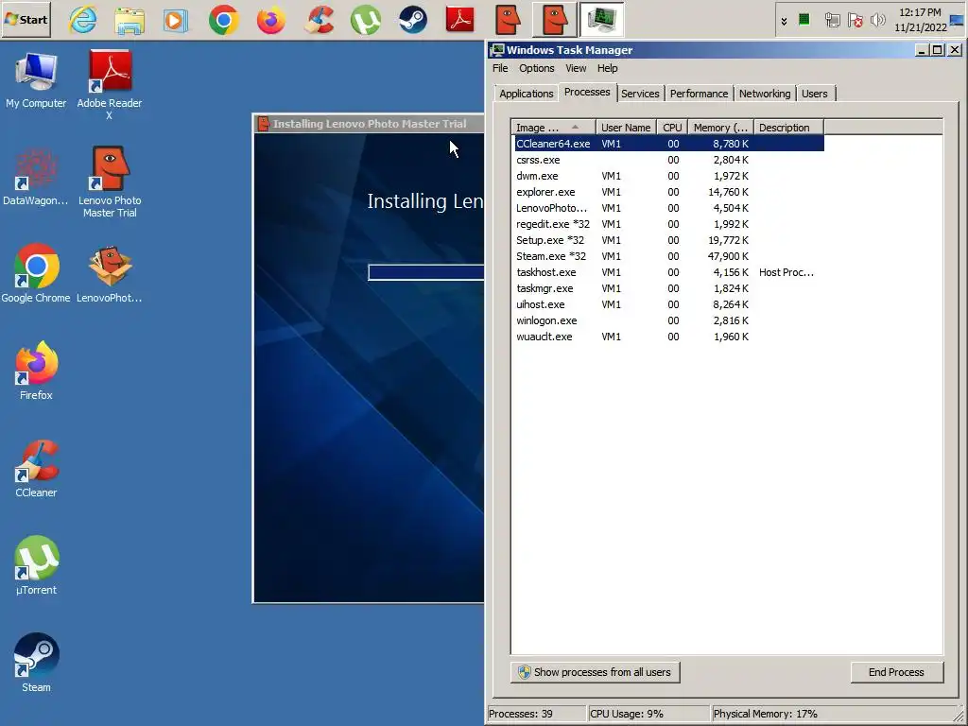Switch to the Users tab
This screenshot has width=968, height=726.
click(814, 94)
